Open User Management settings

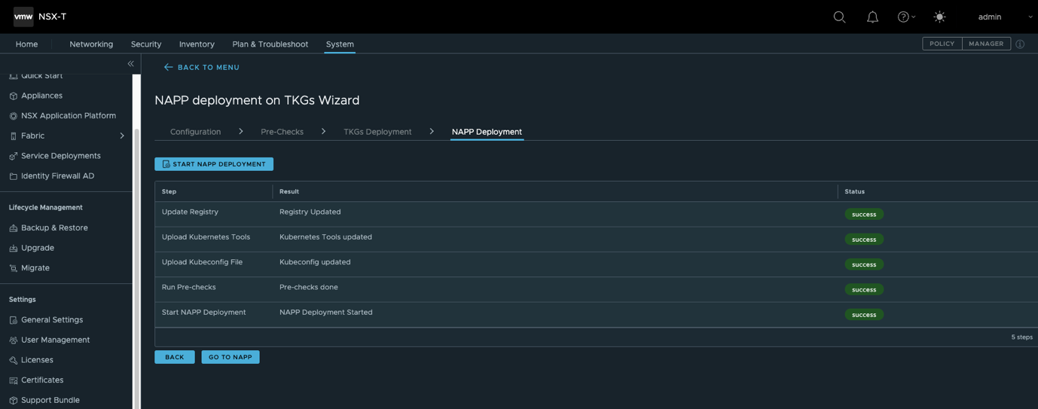pos(55,340)
